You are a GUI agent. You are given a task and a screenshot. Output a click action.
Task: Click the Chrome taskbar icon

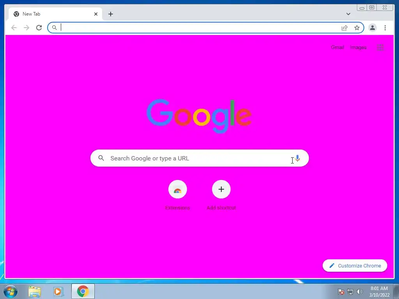point(83,291)
